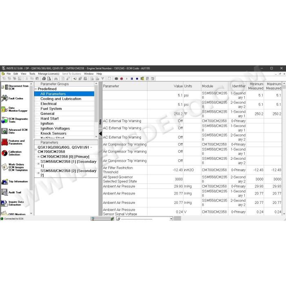Expand the SSM558/CM2358 [2] [Secondary 2] node
Image resolution: width=286 pixels, height=286 pixels.
(x=38, y=173)
